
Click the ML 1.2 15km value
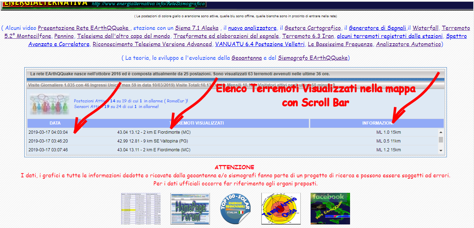point(388,150)
